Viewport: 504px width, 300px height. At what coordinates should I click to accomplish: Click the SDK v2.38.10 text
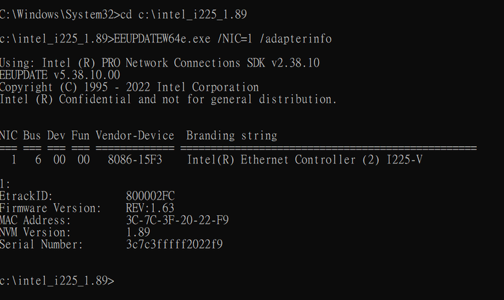click(283, 63)
